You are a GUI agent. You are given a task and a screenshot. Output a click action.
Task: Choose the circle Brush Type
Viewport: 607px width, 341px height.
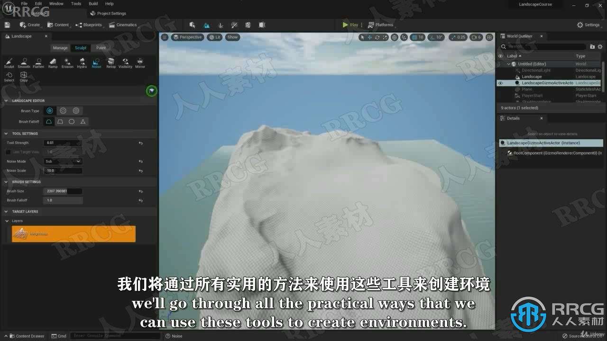click(49, 110)
